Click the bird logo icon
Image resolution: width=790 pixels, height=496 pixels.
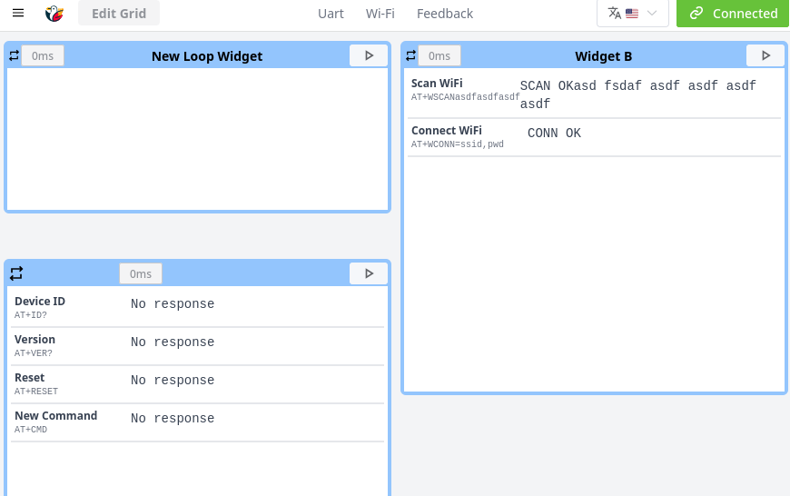tap(54, 13)
